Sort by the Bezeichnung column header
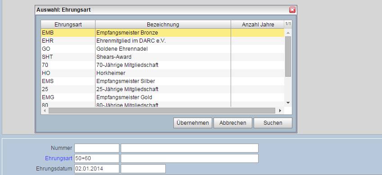 (163, 25)
